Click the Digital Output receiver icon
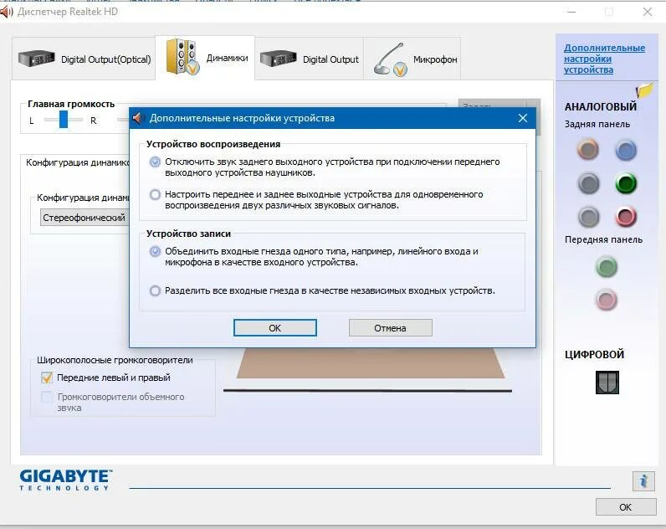Image resolution: width=666 pixels, height=529 pixels. pos(279,59)
